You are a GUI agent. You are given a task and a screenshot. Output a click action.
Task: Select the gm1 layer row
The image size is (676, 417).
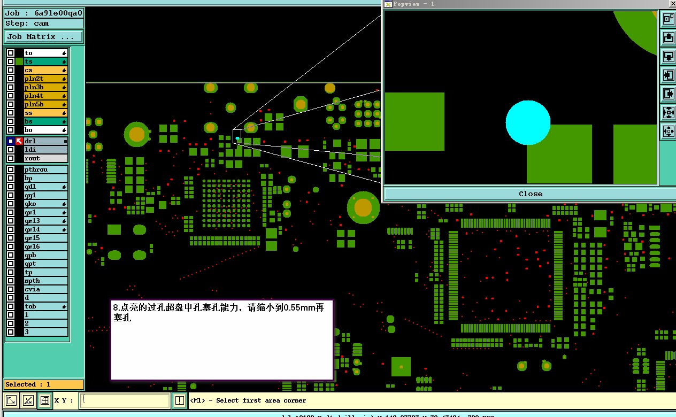(45, 212)
